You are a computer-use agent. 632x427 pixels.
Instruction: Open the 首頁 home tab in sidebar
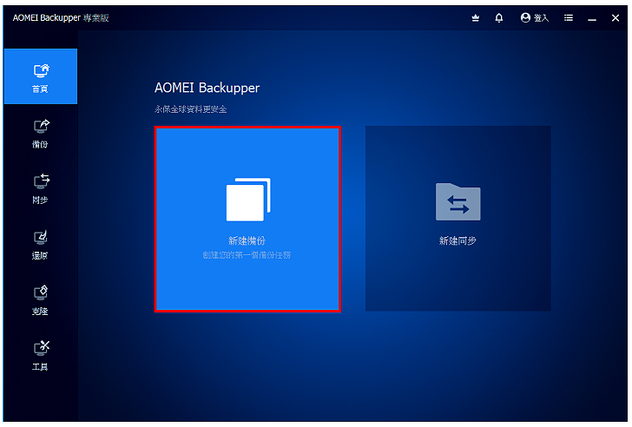(41, 76)
